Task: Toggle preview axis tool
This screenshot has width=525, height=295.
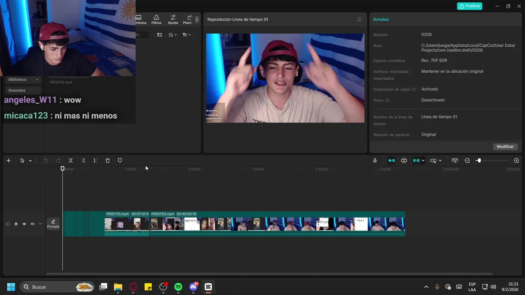Action: coord(433,161)
